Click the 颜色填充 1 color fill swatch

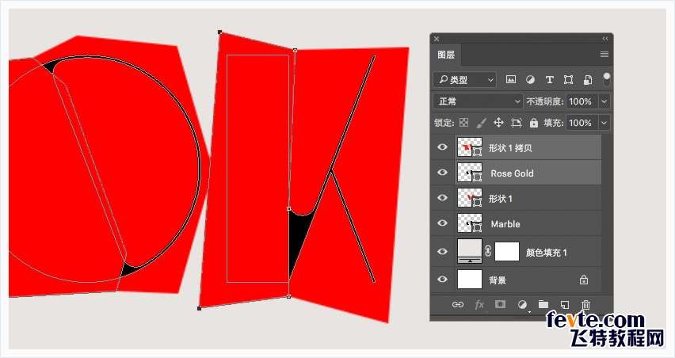tap(470, 252)
